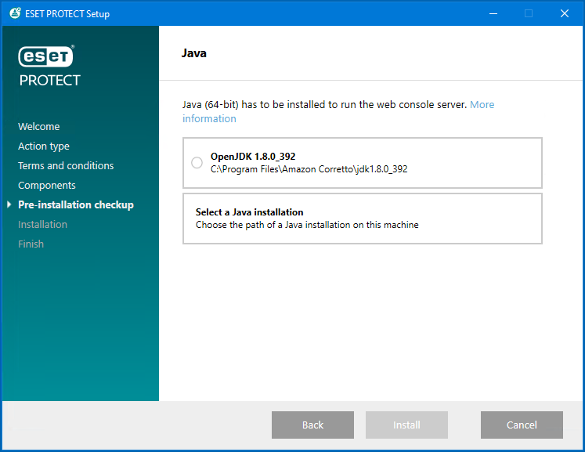Click the Pre-installation checkup step

tap(76, 205)
